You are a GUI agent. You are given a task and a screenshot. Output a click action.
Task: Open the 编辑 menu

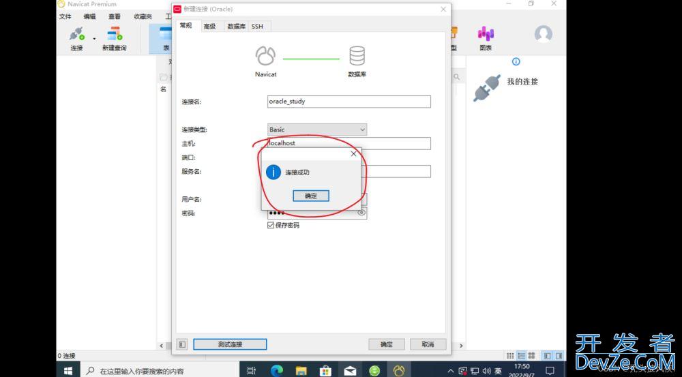coord(89,16)
